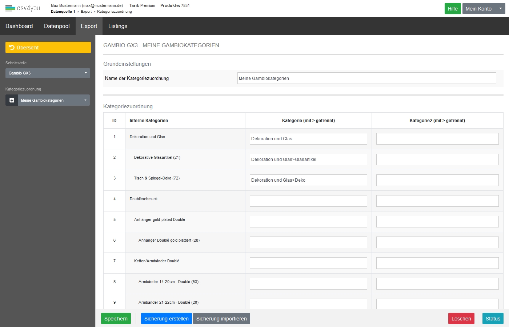This screenshot has width=509, height=327.
Task: Click the plus icon beside Meine Gambiokategorien
Action: pos(12,100)
